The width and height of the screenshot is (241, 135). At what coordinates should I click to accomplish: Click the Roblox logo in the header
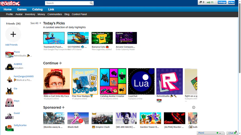(10, 3)
